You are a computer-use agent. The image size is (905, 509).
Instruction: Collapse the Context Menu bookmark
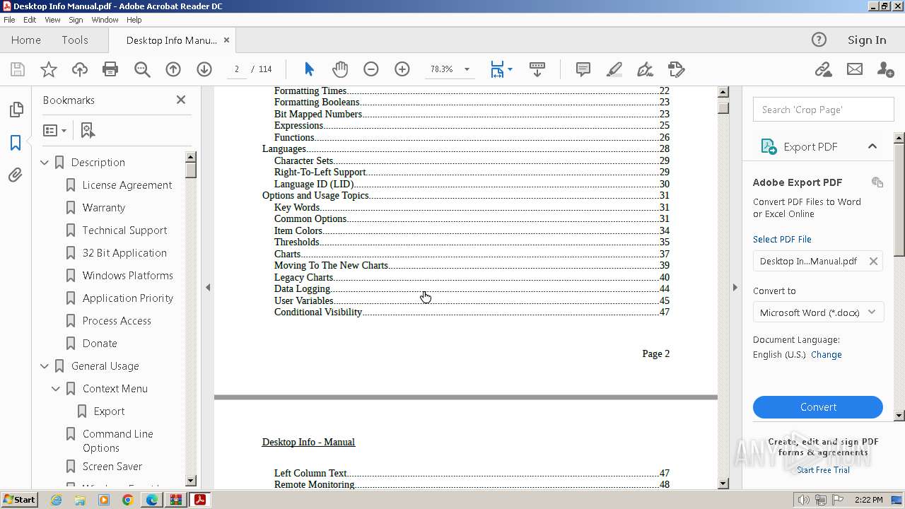(x=56, y=389)
